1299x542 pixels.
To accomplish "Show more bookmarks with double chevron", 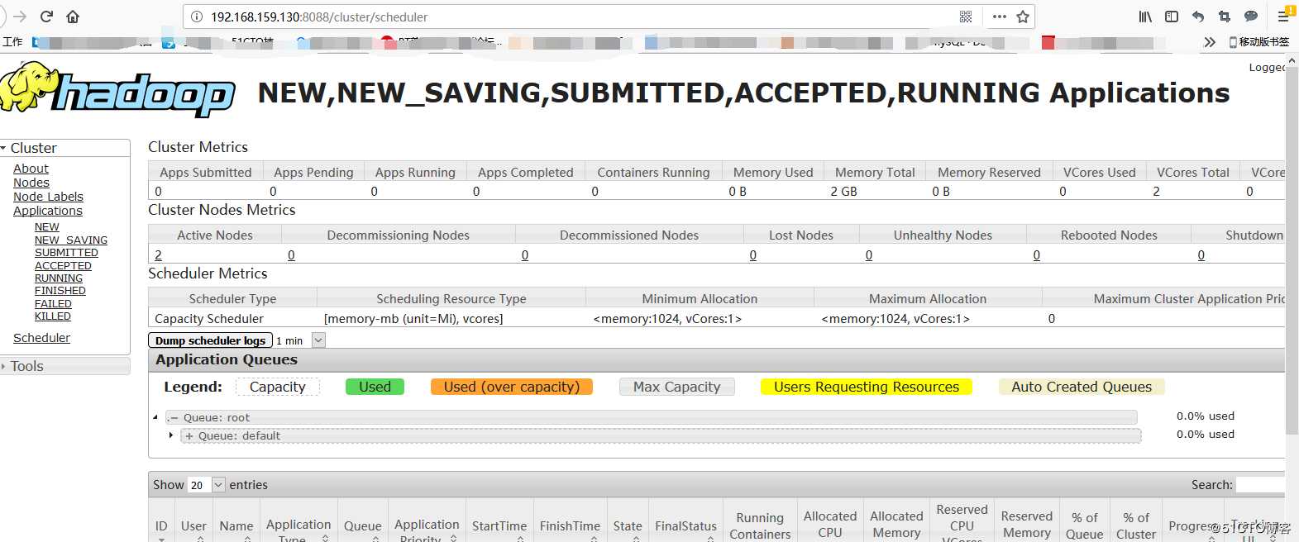I will pyautogui.click(x=1210, y=42).
